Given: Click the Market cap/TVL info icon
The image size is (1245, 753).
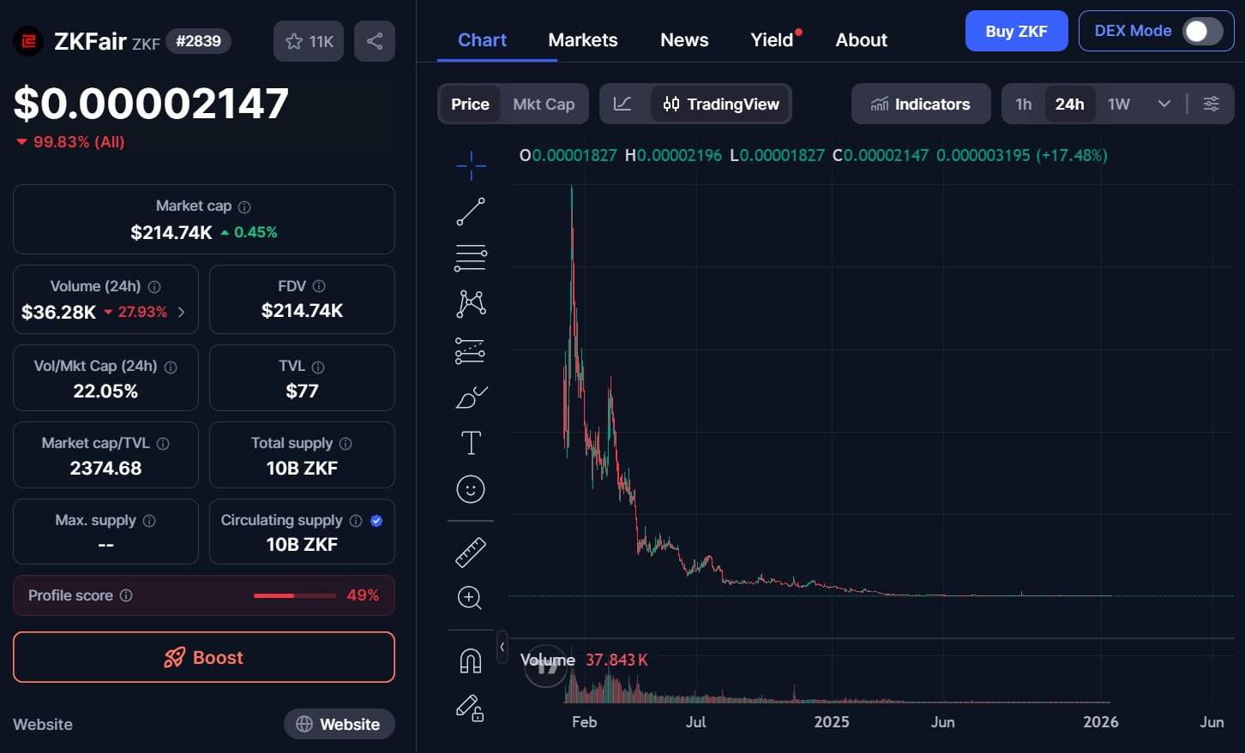Looking at the screenshot, I should coord(163,444).
